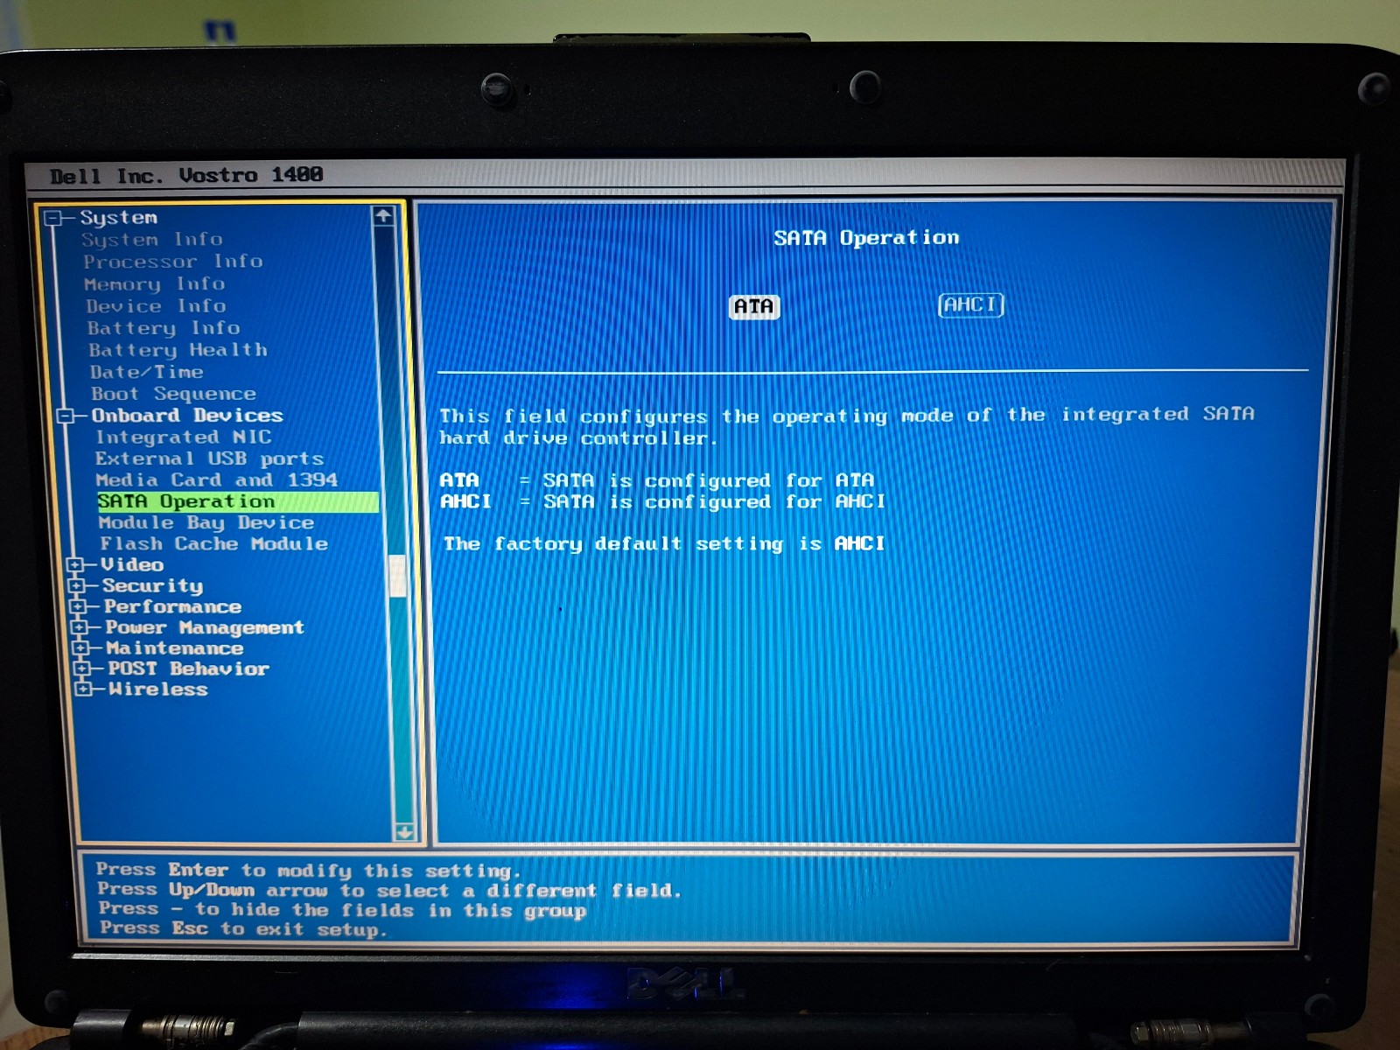Open Date/Time entry
Screen dimensions: 1400x1050
[146, 372]
